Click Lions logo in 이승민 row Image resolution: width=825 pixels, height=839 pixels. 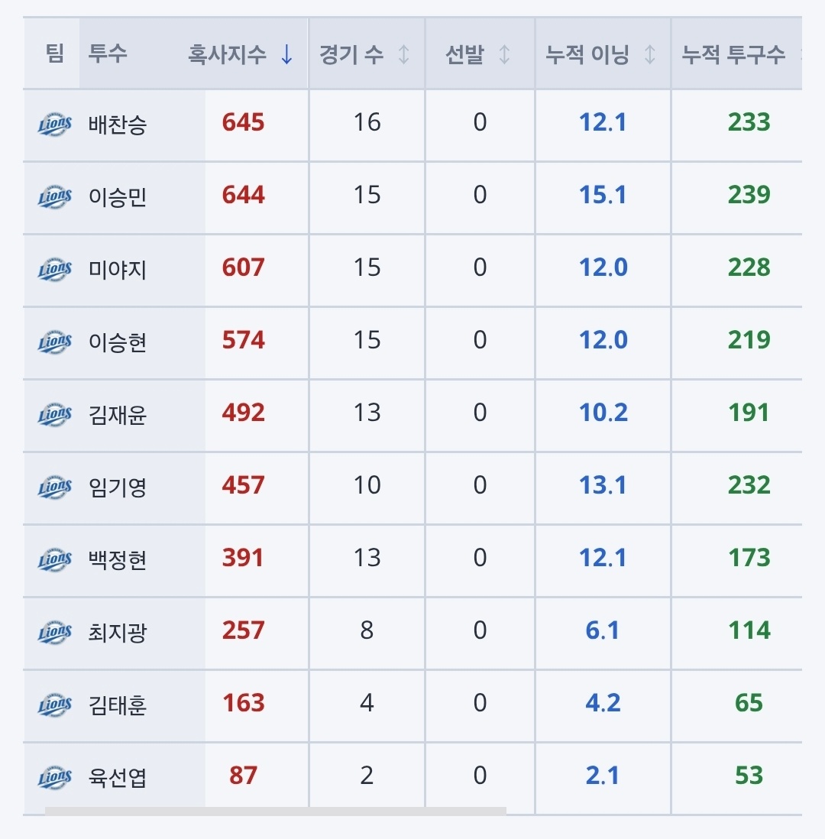click(54, 197)
